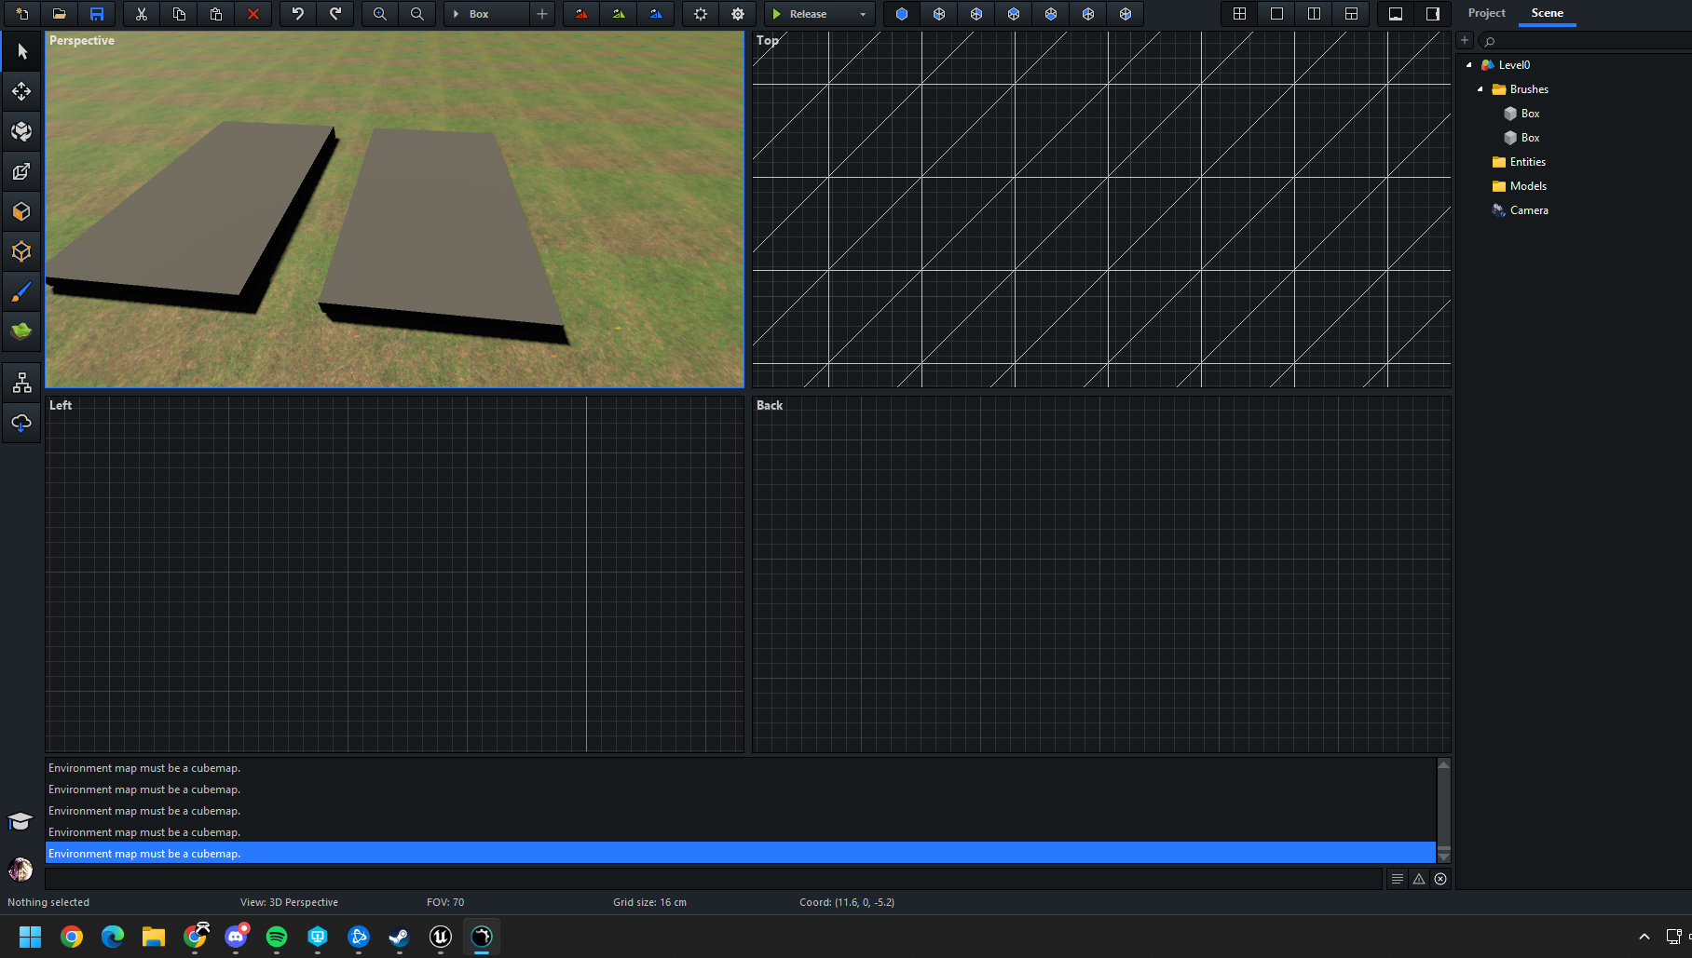Toggle console warnings triangle icon
This screenshot has width=1692, height=958.
1419,879
